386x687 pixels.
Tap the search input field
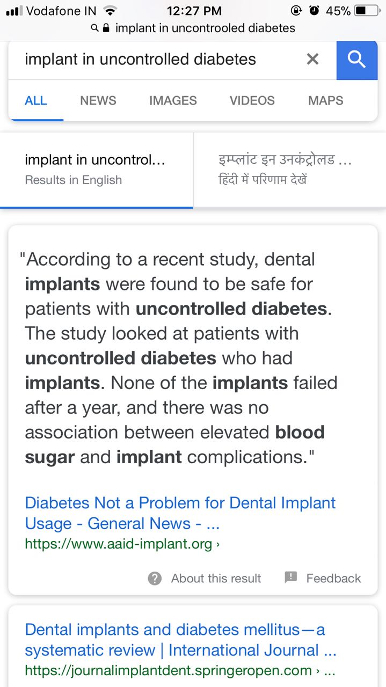coord(156,60)
